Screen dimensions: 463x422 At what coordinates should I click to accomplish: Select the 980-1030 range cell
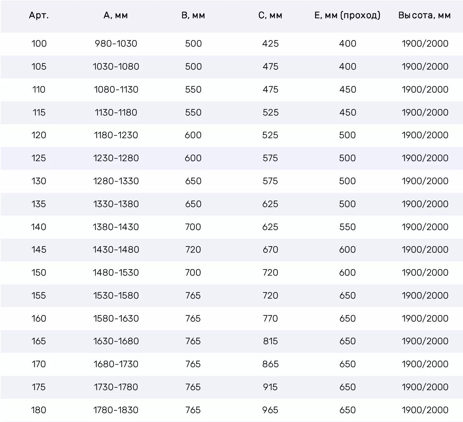[x=116, y=44]
